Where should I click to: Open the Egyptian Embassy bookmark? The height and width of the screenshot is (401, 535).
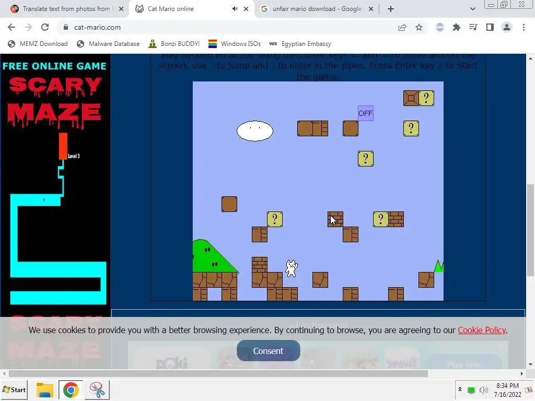pyautogui.click(x=300, y=44)
